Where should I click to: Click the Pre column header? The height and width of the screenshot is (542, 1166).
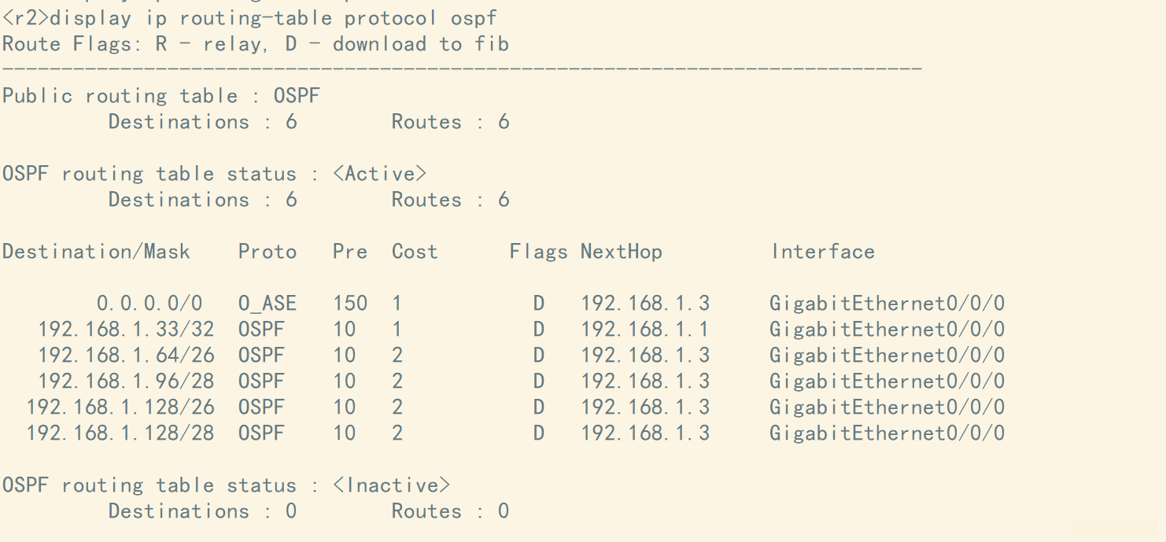pos(350,252)
